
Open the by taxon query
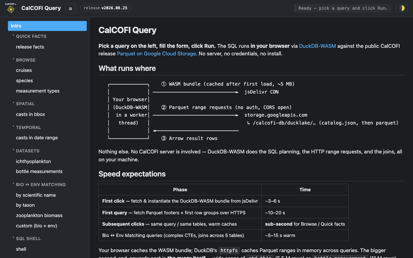point(25,205)
